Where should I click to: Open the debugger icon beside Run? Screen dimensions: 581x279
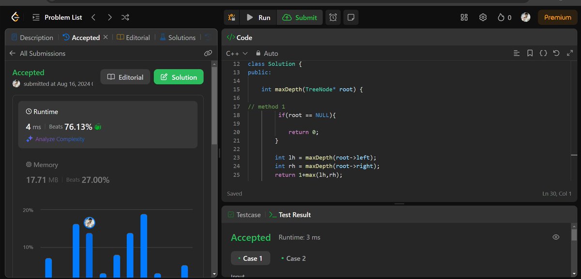(232, 17)
